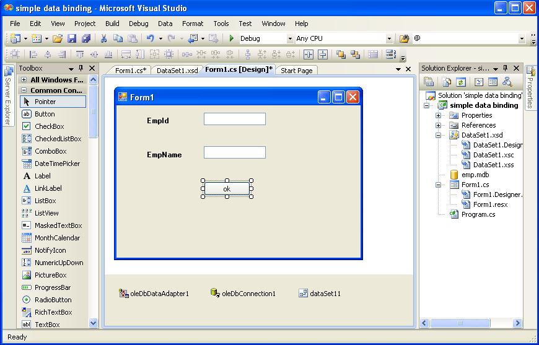This screenshot has height=345, width=539.
Task: Click the EmpId text box on Form1
Action: [x=235, y=119]
